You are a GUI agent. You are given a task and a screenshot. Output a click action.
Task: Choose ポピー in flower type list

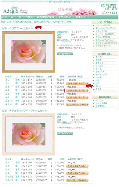click(98, 86)
